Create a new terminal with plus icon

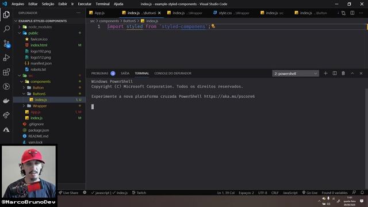coord(325,74)
